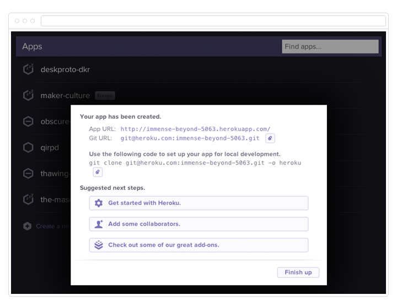Click the person-plus collaborators icon
The image size is (397, 306).
(x=99, y=224)
